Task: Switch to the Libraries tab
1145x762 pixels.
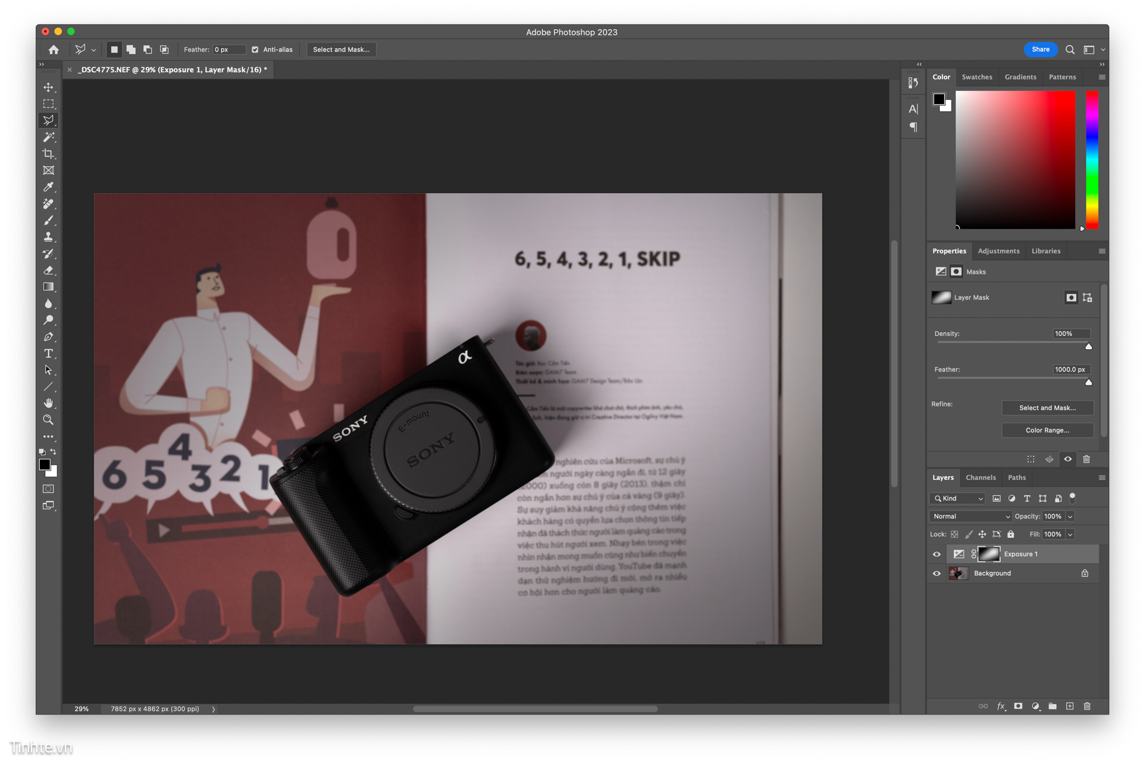Action: (x=1045, y=251)
